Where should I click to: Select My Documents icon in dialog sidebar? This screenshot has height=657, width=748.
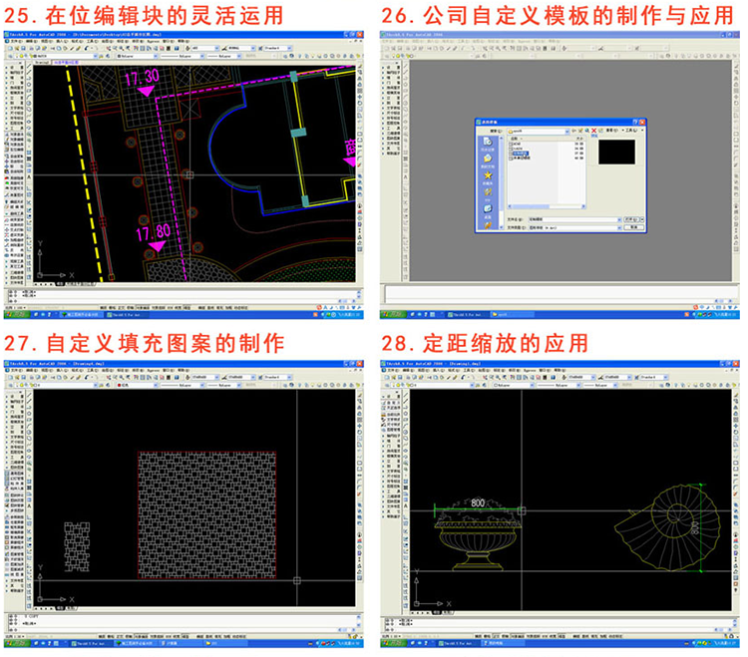click(488, 158)
